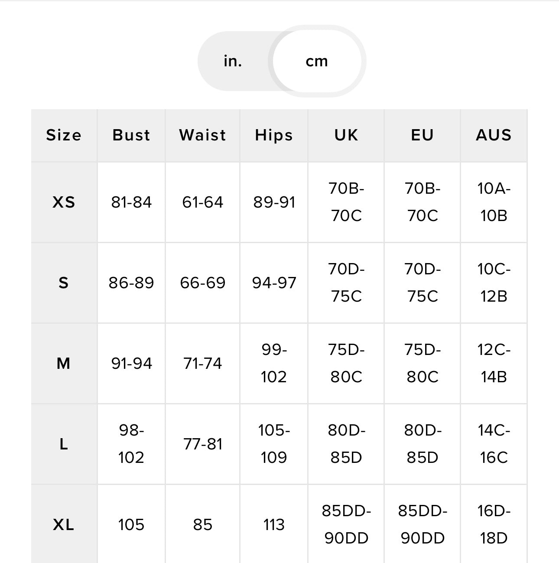Viewport: 559px width, 563px height.
Task: Select the M size row label
Action: pos(64,363)
